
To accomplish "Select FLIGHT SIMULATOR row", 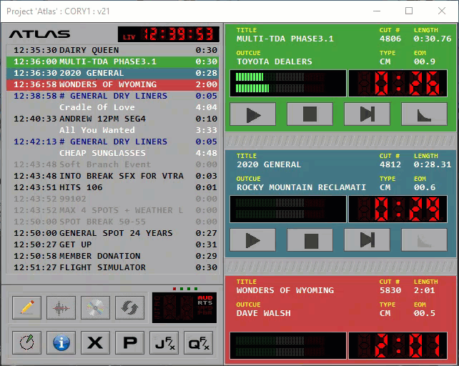I will [x=112, y=267].
